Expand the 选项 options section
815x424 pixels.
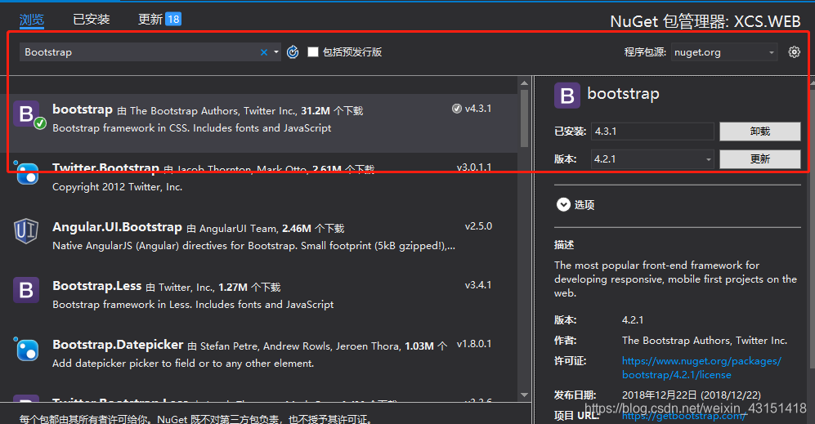563,205
